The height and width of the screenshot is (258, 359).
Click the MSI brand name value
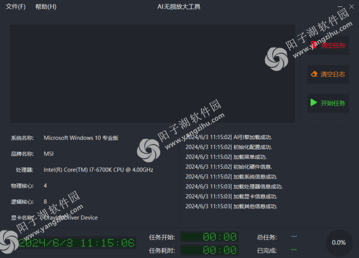pyautogui.click(x=49, y=154)
